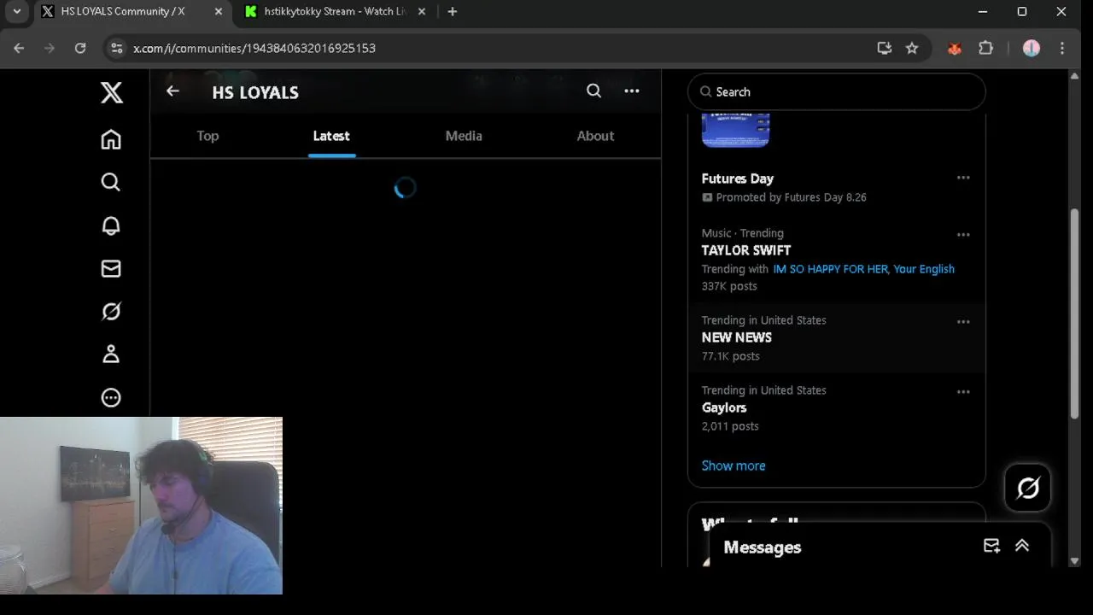Close the HS LOYALS Community tab
The height and width of the screenshot is (615, 1093).
(219, 12)
